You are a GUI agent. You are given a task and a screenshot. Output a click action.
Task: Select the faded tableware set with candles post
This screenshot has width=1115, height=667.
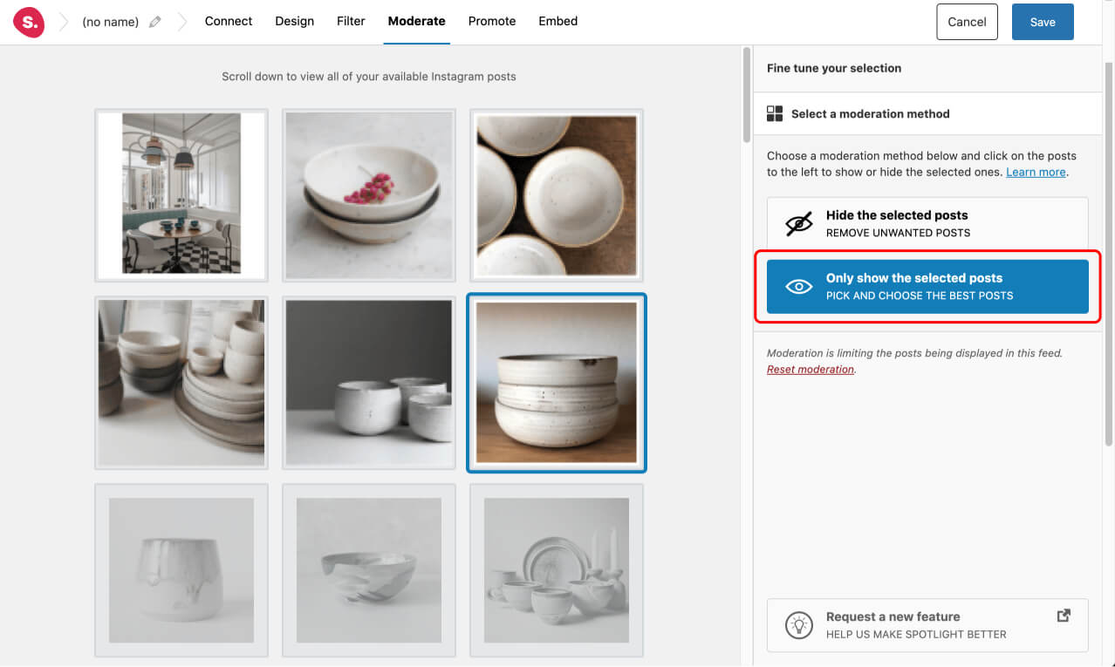point(557,570)
